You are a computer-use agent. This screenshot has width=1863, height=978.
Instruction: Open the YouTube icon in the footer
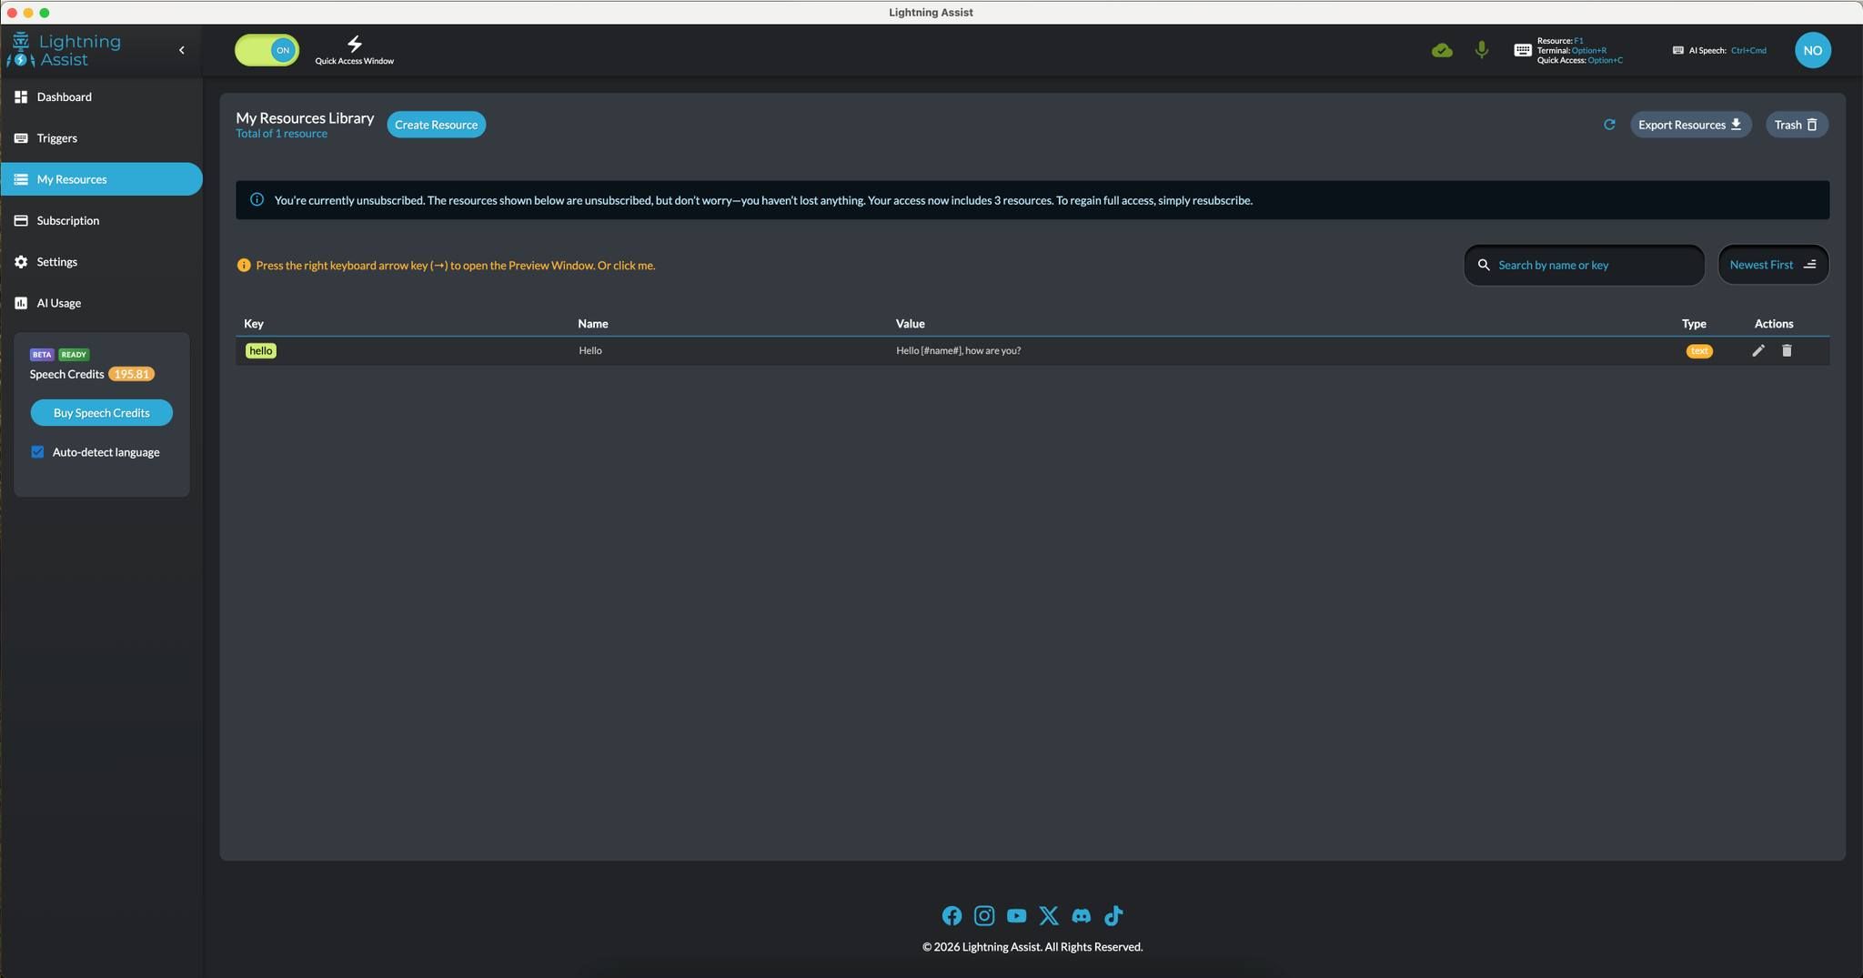click(1016, 915)
